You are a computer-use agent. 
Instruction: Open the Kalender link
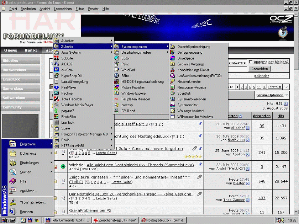coord(262,76)
